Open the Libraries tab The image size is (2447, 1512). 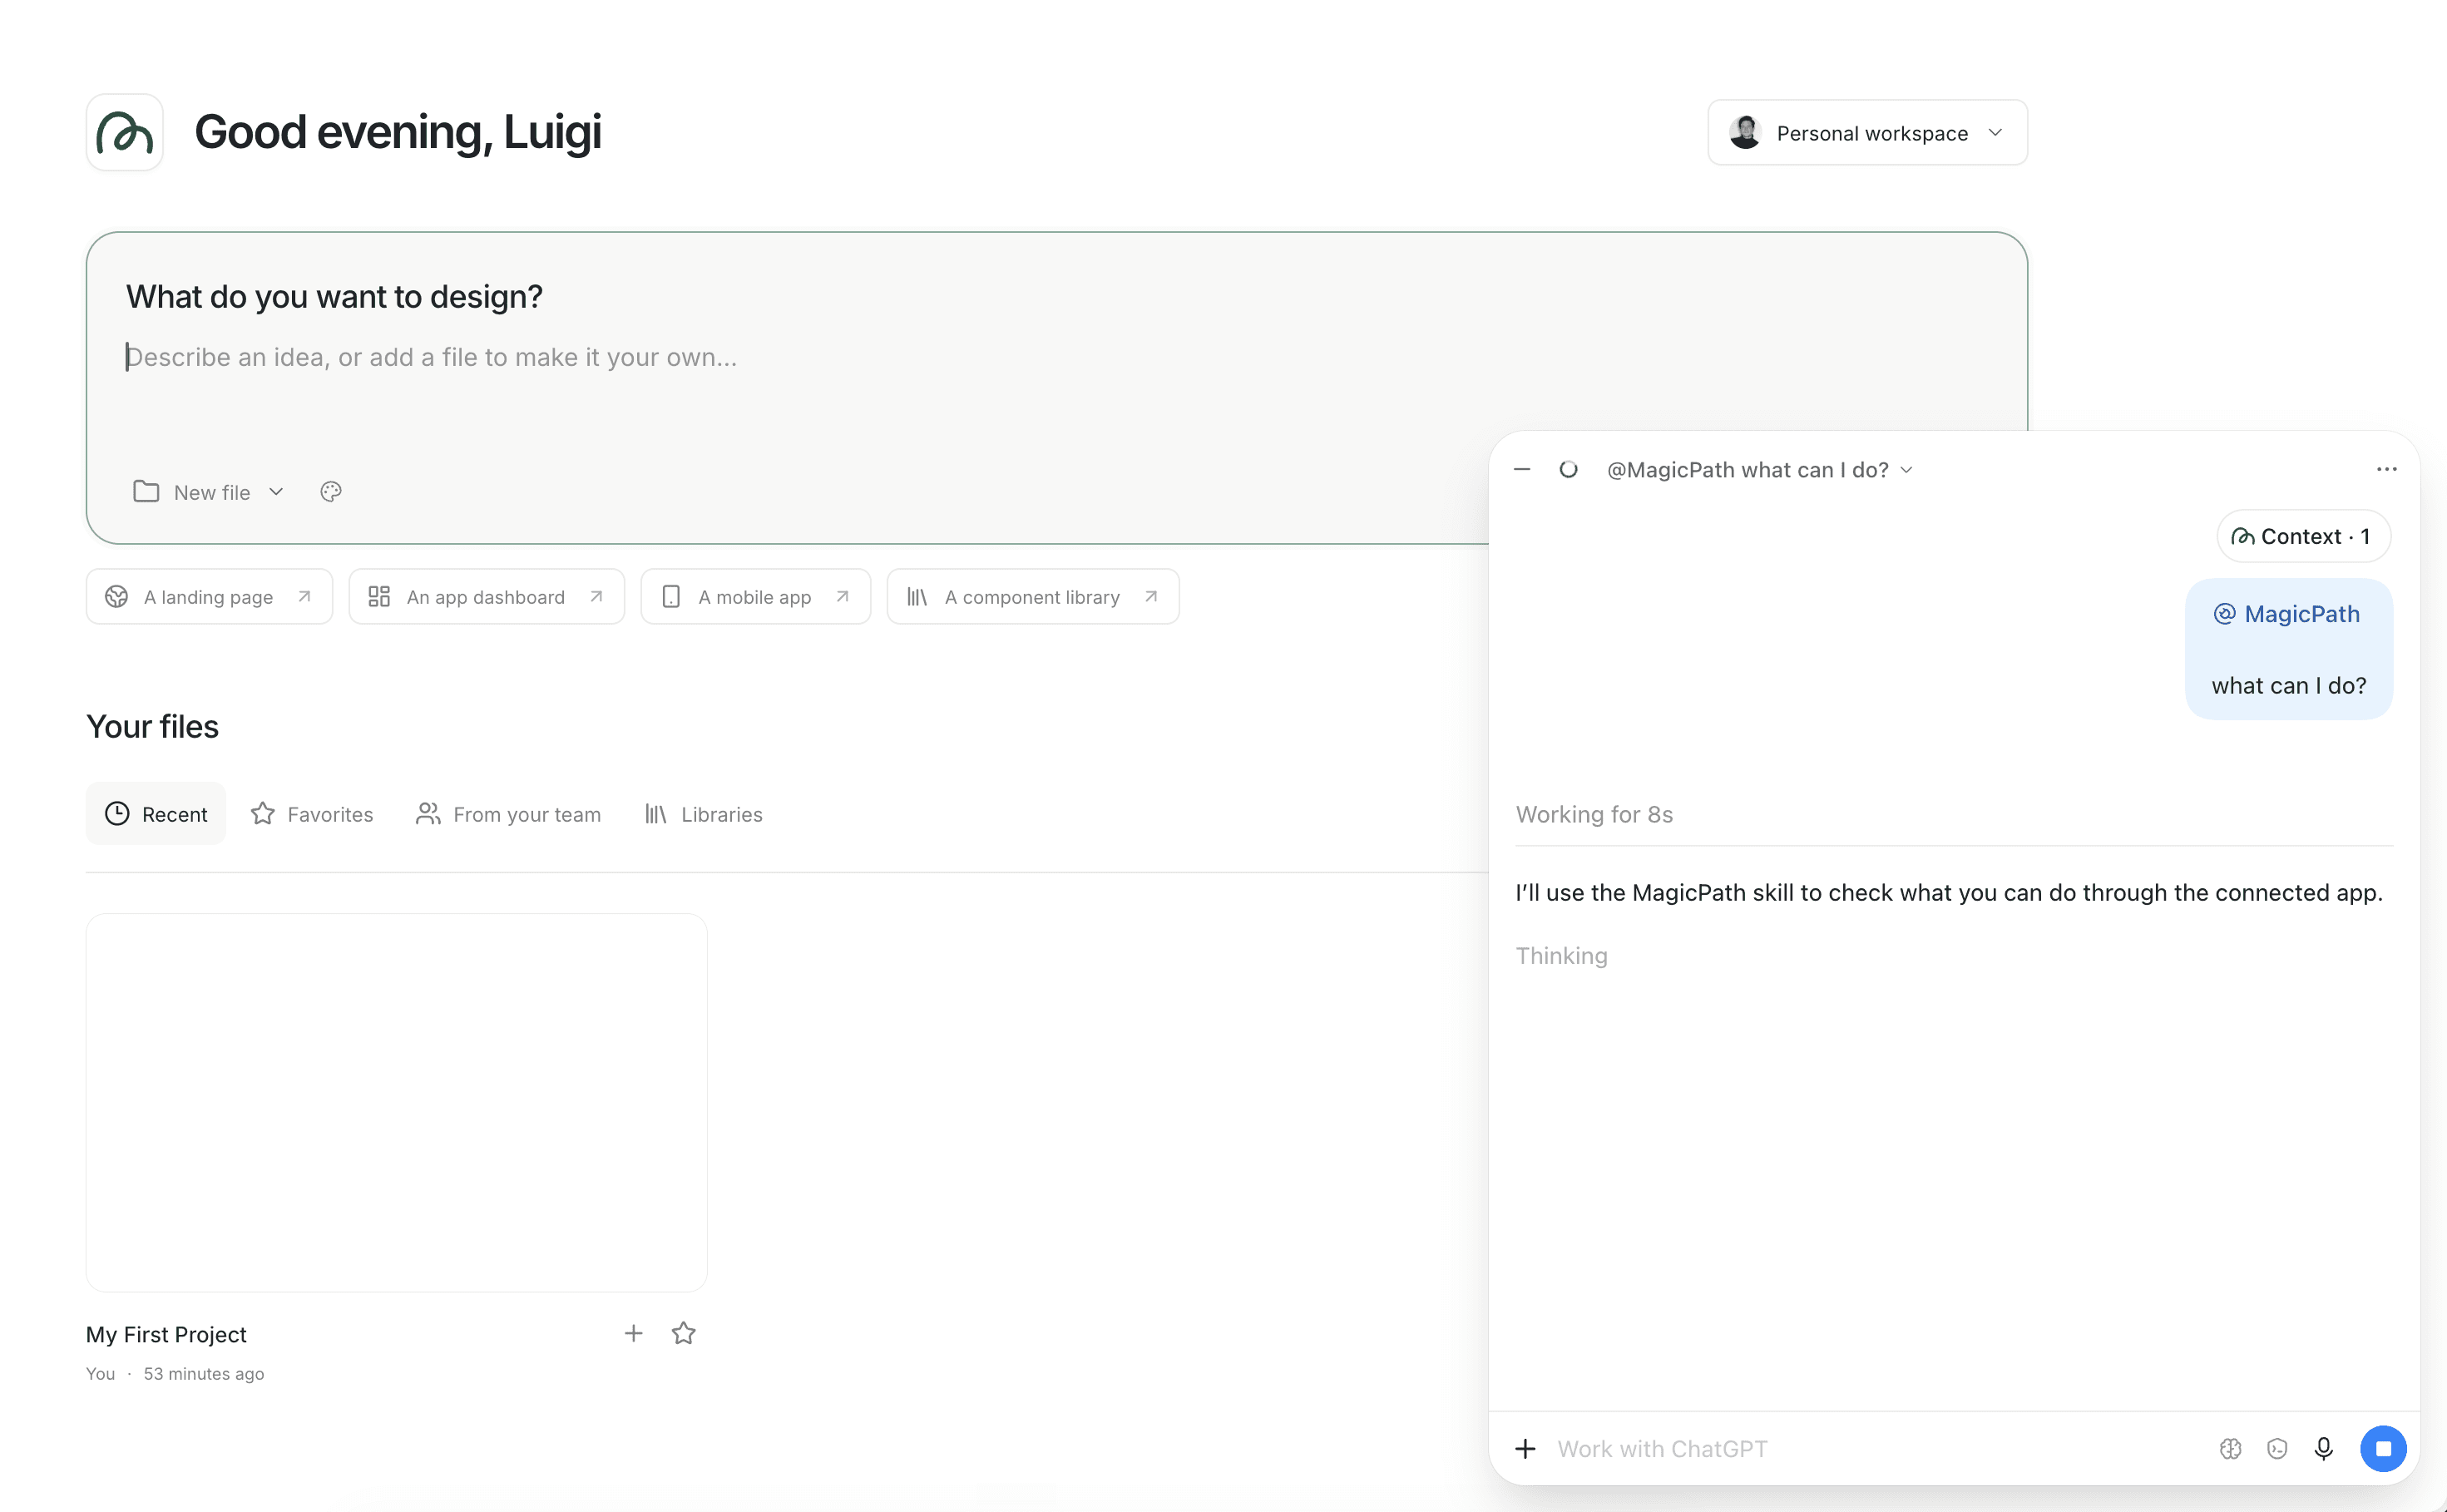click(703, 814)
